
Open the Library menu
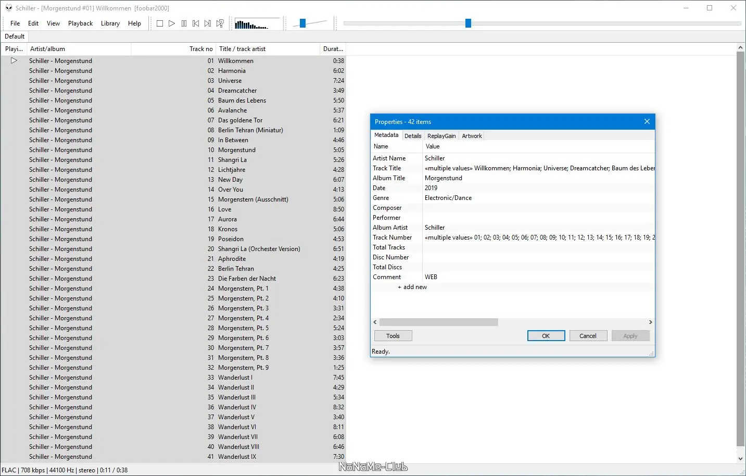click(x=110, y=23)
